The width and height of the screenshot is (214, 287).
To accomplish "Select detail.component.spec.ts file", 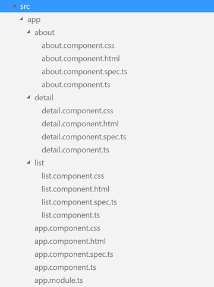I will (84, 137).
